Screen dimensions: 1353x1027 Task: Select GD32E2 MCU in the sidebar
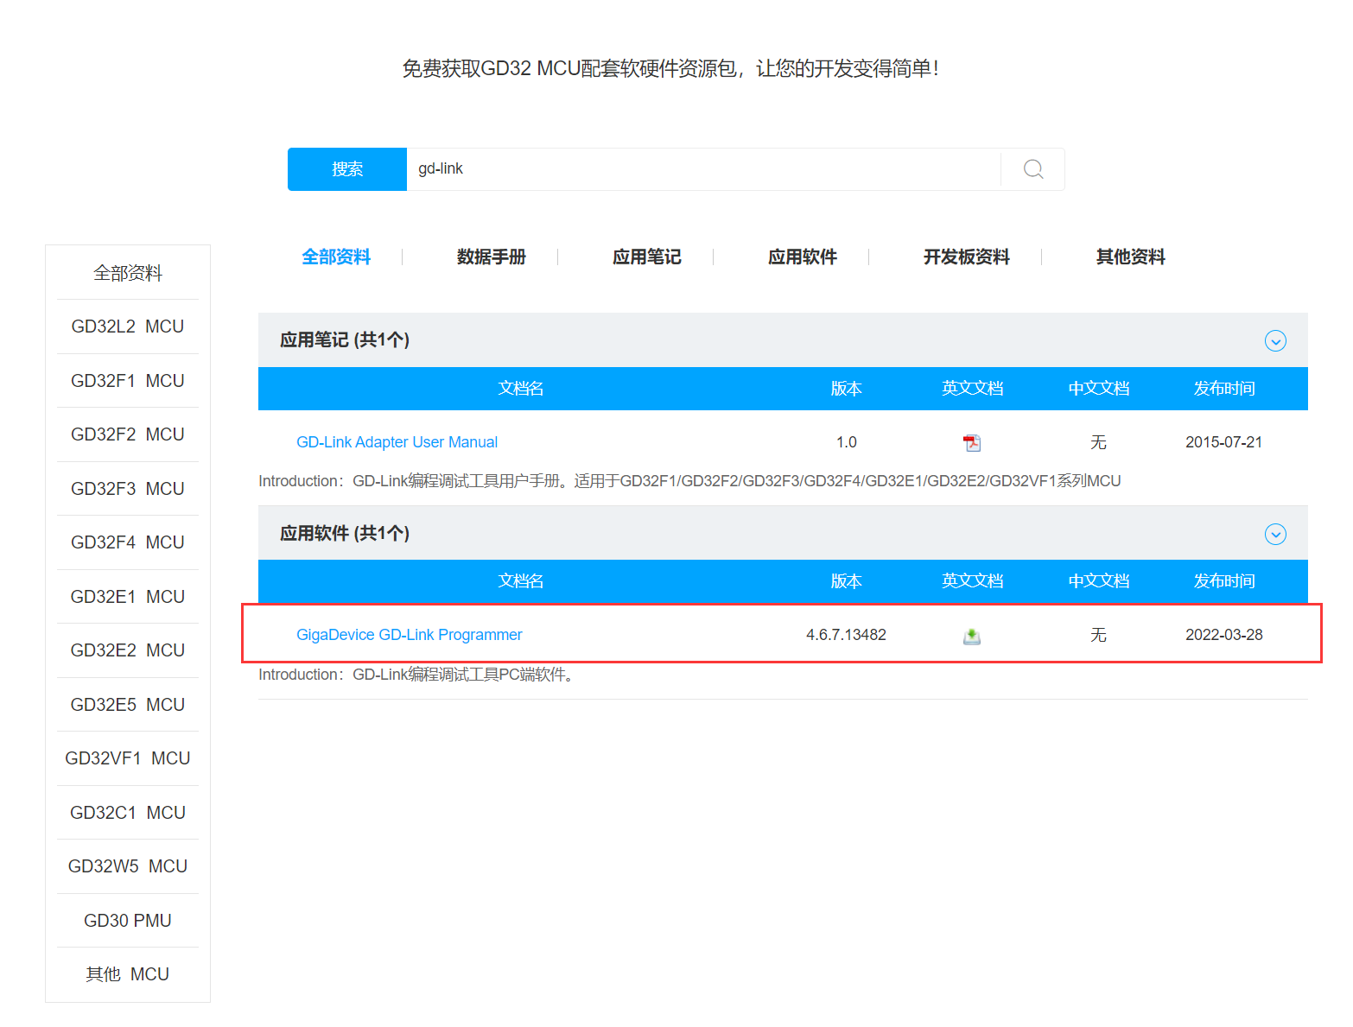click(x=128, y=650)
